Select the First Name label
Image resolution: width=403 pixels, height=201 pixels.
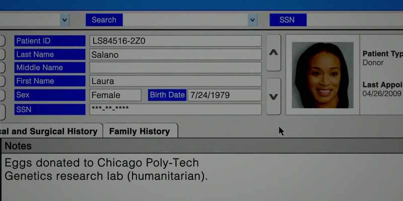click(x=50, y=81)
